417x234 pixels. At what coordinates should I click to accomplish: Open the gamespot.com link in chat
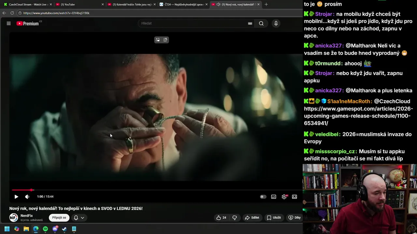point(358,116)
